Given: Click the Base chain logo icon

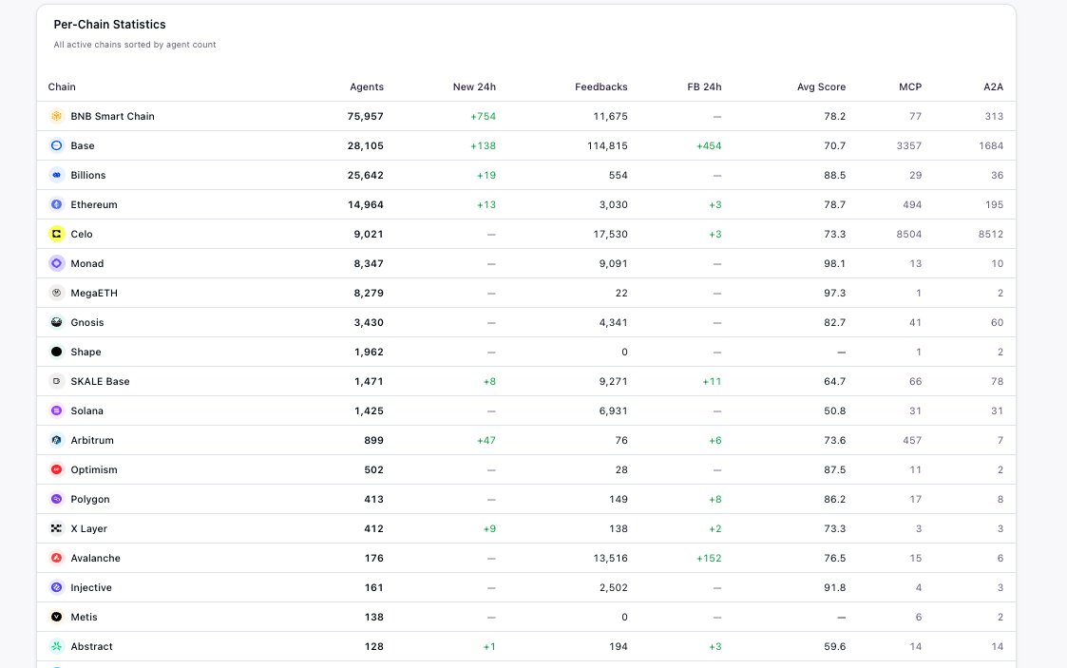Looking at the screenshot, I should coord(56,145).
